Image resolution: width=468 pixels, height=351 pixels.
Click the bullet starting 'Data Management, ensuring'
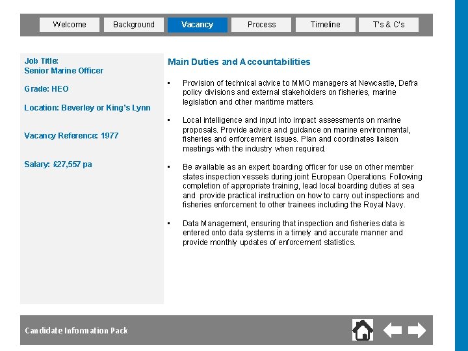(x=293, y=233)
